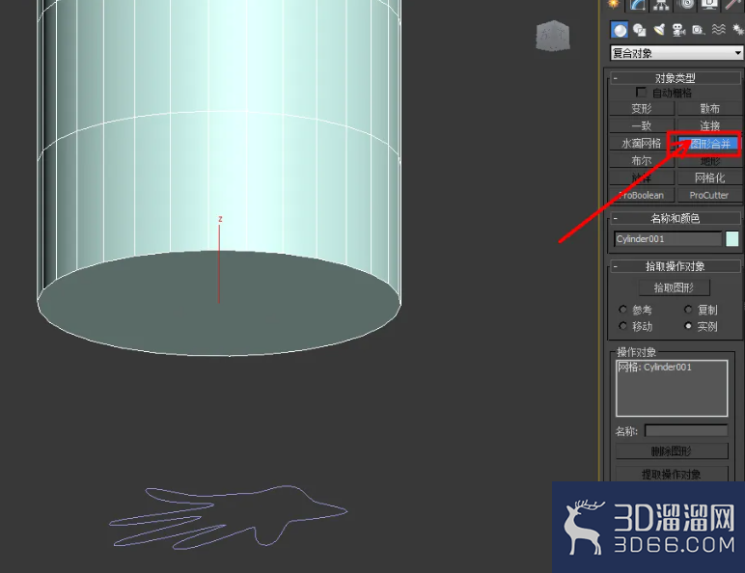The width and height of the screenshot is (745, 573).
Task: Select the Shapes category icon
Action: (x=640, y=30)
